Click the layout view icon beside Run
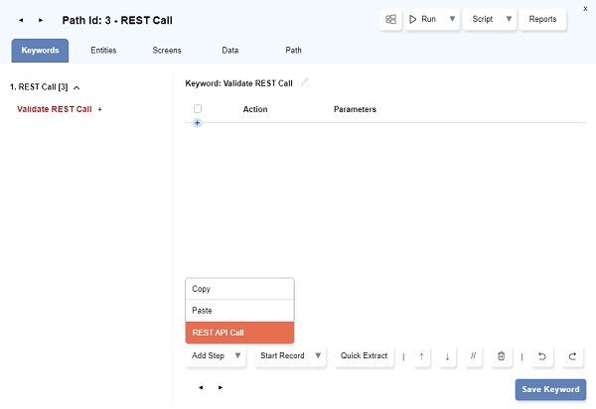The width and height of the screenshot is (596, 409). point(390,19)
